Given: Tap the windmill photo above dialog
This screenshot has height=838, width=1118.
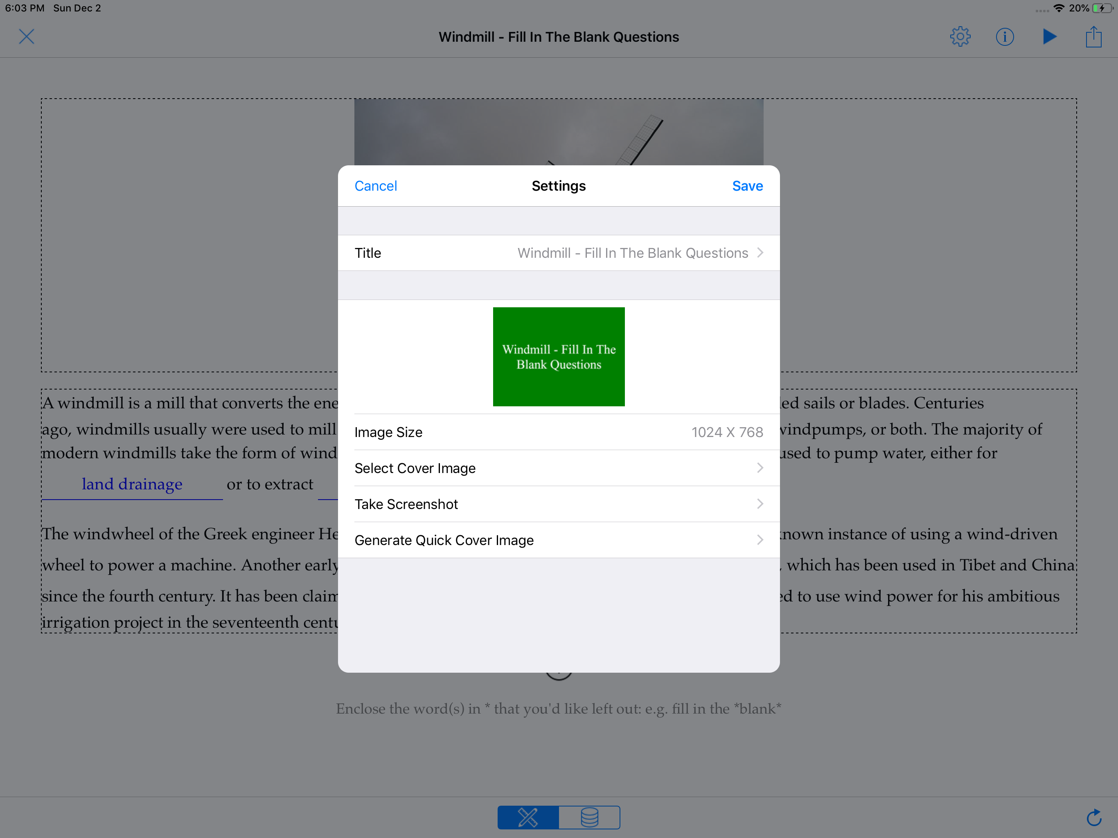Looking at the screenshot, I should click(559, 131).
